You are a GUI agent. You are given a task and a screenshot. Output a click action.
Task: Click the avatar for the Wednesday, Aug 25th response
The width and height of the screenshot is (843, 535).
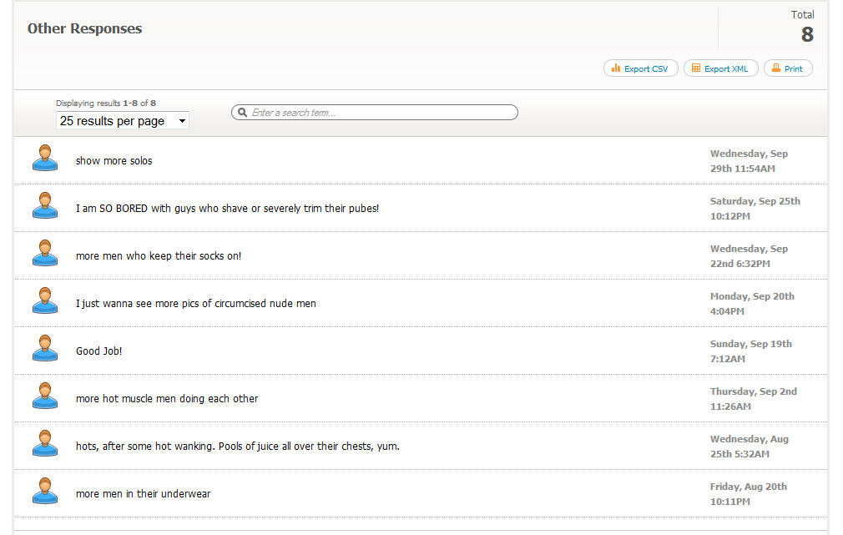point(45,443)
